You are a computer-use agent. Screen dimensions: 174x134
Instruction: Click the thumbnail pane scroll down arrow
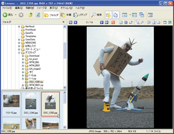[x=64, y=127]
